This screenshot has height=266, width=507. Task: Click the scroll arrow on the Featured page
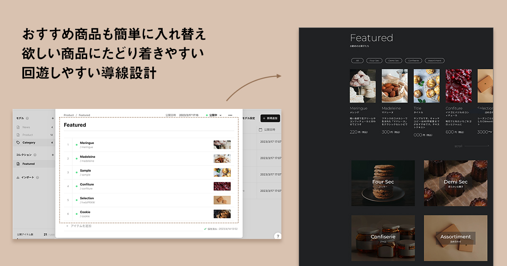[477, 146]
